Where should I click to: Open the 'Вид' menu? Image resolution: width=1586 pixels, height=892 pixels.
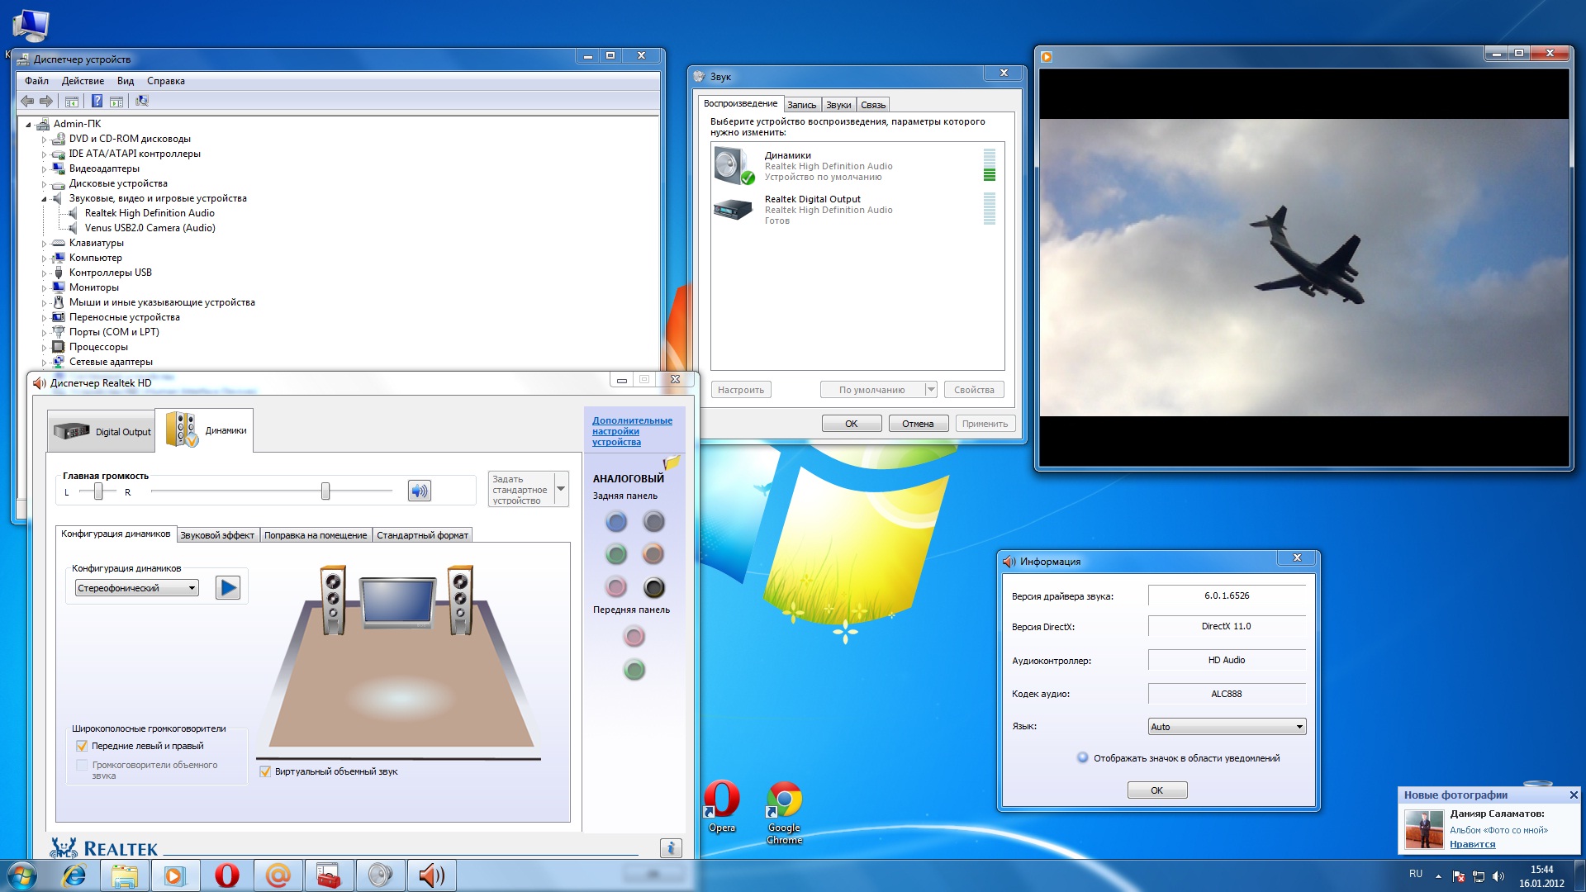[126, 81]
